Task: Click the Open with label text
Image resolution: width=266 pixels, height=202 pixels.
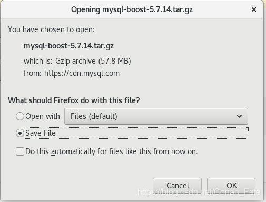Action: tap(43, 116)
